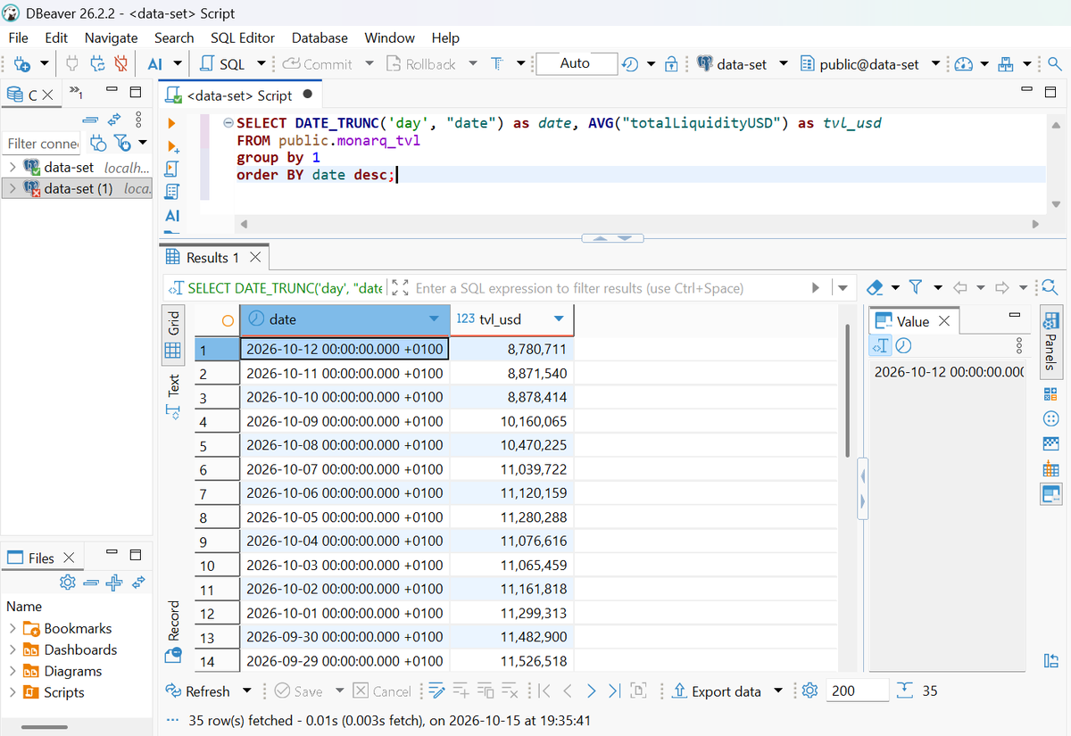The image size is (1071, 736).
Task: Click the SQL editor toolbar button
Action: coord(222,64)
